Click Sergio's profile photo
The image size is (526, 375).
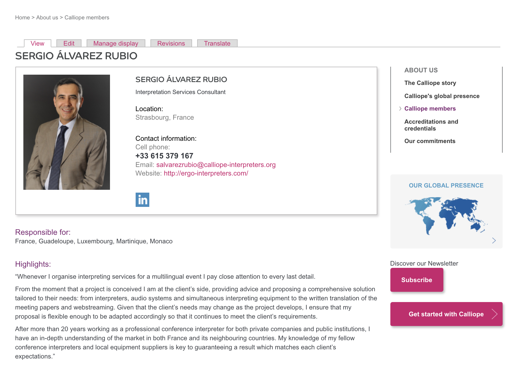click(x=67, y=132)
